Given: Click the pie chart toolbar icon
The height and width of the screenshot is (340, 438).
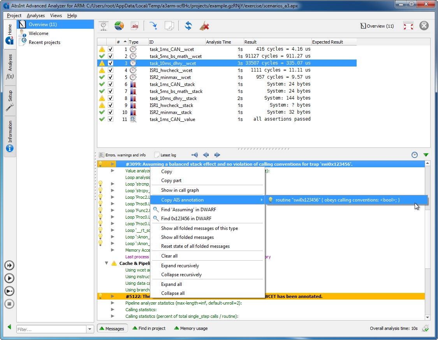Looking at the screenshot, I should (119, 26).
